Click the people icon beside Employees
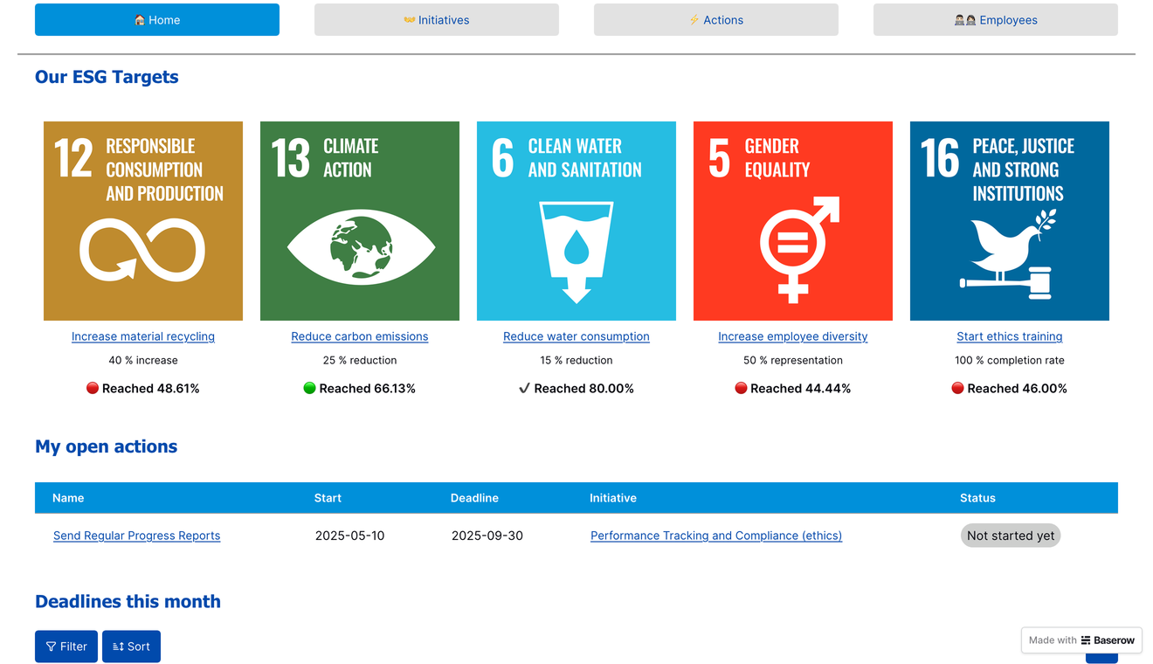The height and width of the screenshot is (664, 1153). (965, 20)
